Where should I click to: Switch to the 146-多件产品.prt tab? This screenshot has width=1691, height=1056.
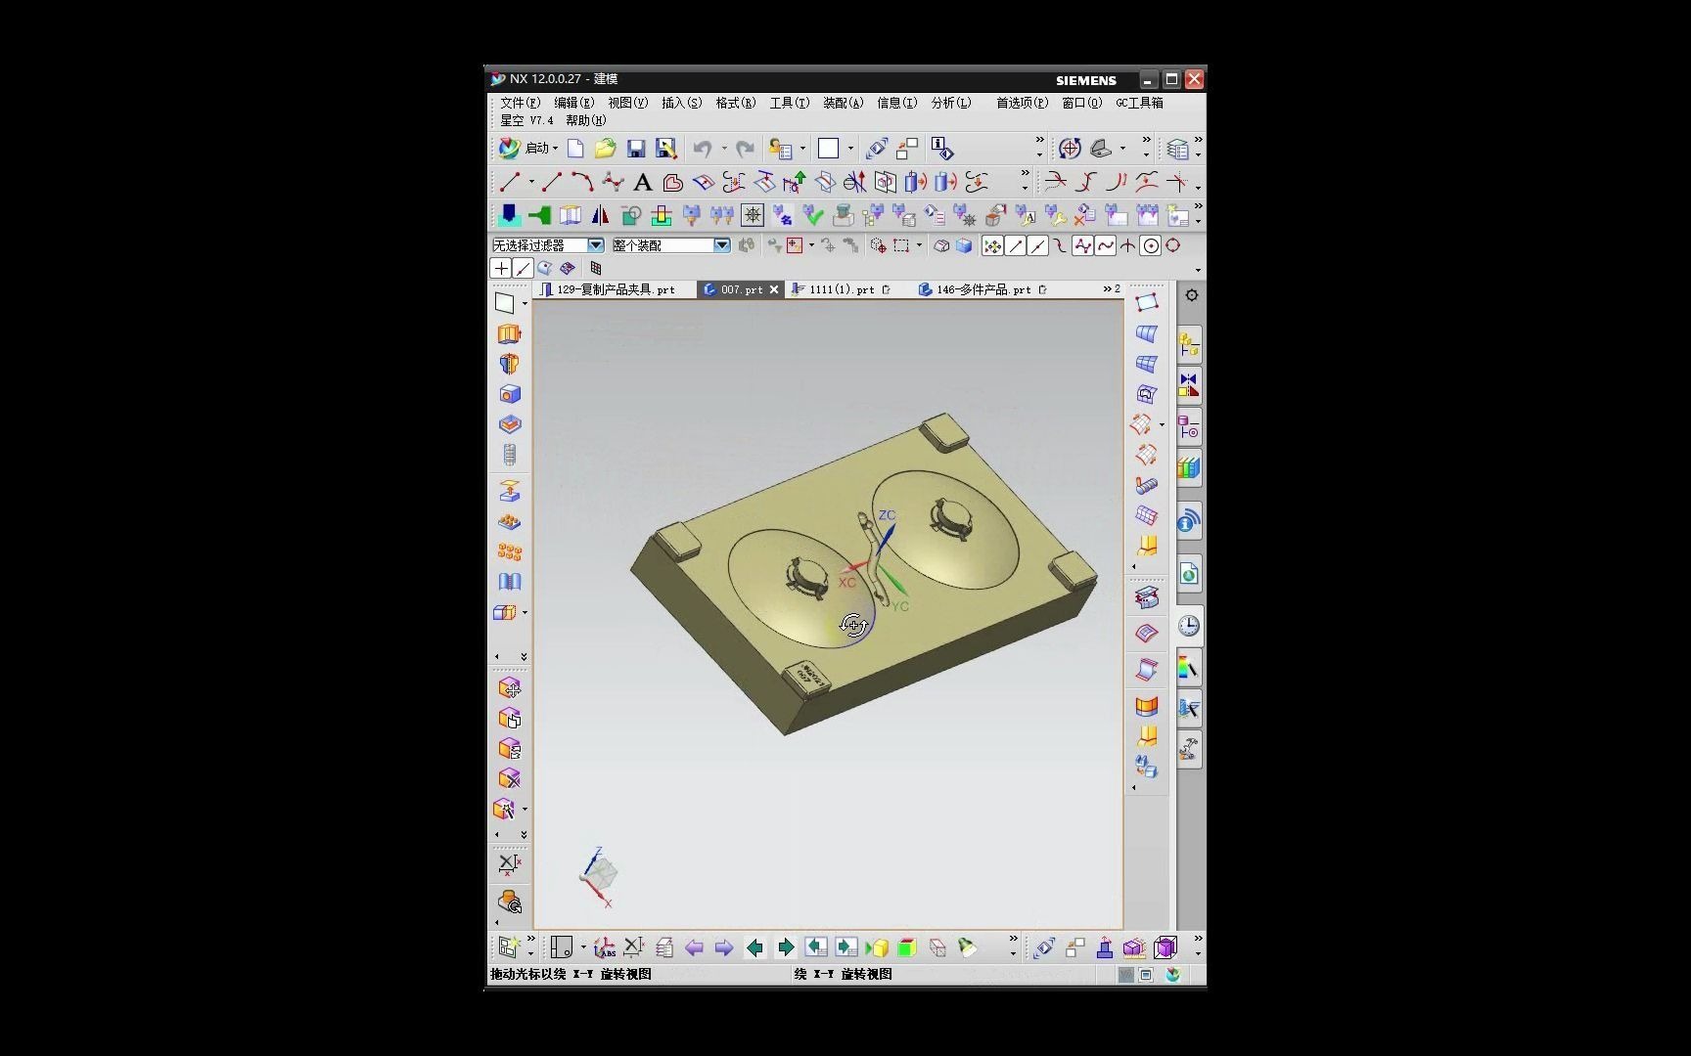pos(983,289)
